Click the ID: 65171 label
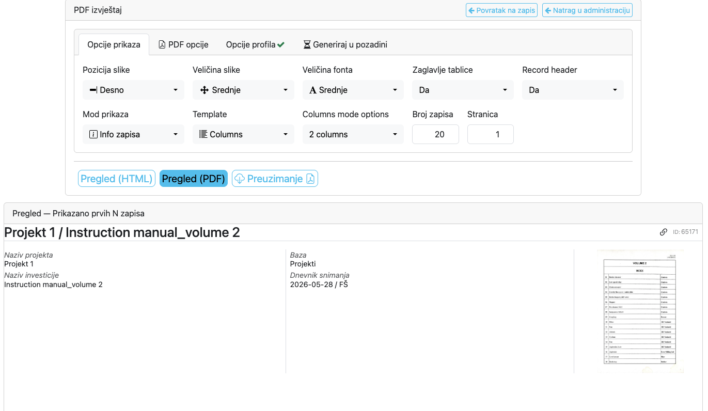The image size is (708, 411). coord(685,232)
